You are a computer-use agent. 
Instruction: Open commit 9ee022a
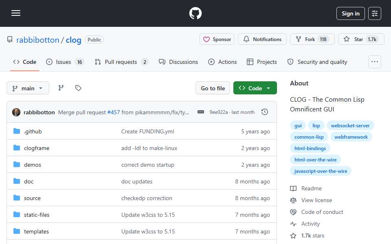[218, 112]
